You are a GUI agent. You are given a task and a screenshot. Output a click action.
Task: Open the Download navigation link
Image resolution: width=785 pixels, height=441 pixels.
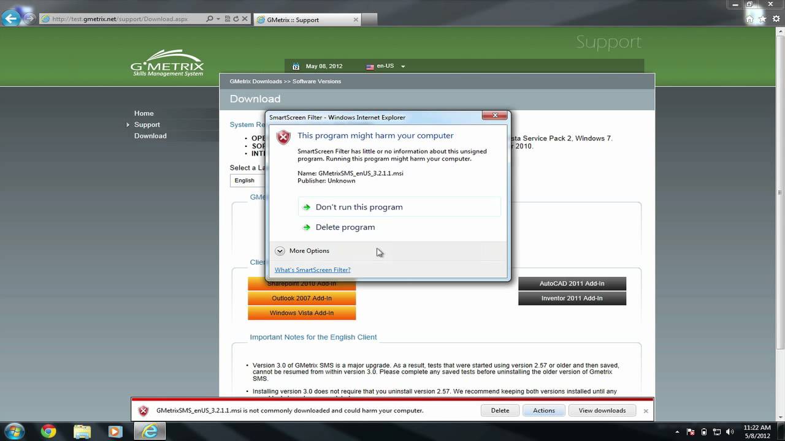pos(150,136)
